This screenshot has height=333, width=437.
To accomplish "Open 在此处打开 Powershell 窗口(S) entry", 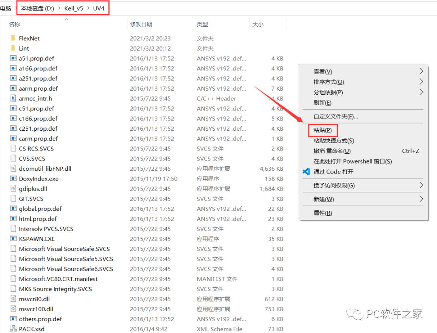I will point(352,161).
